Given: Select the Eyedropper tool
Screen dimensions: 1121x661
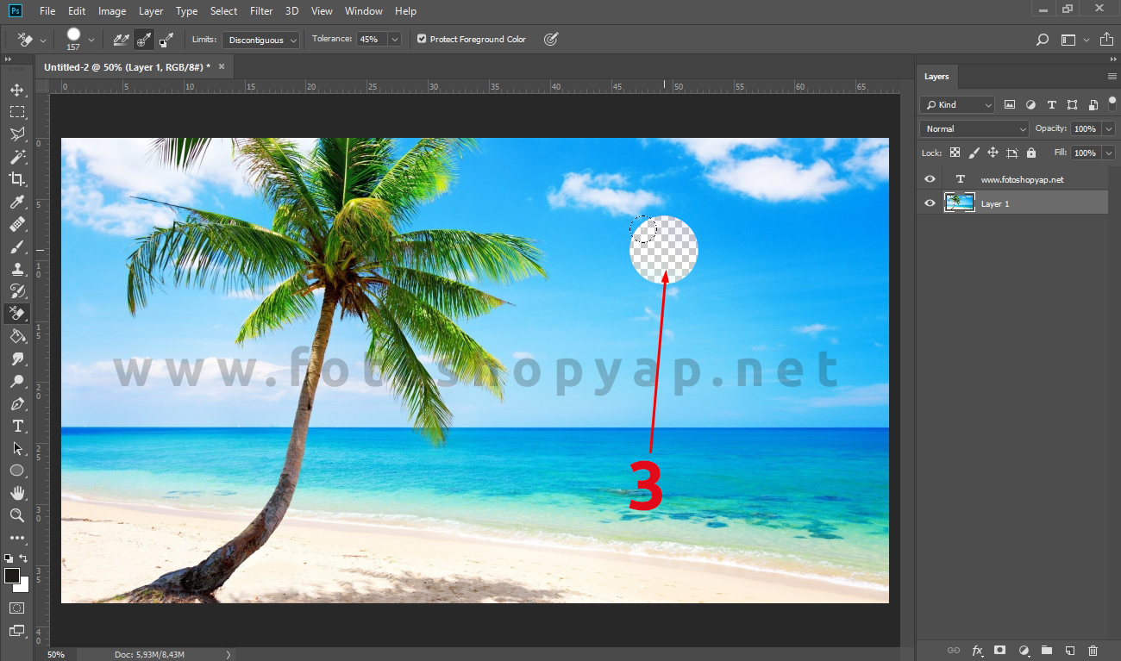Looking at the screenshot, I should [16, 202].
